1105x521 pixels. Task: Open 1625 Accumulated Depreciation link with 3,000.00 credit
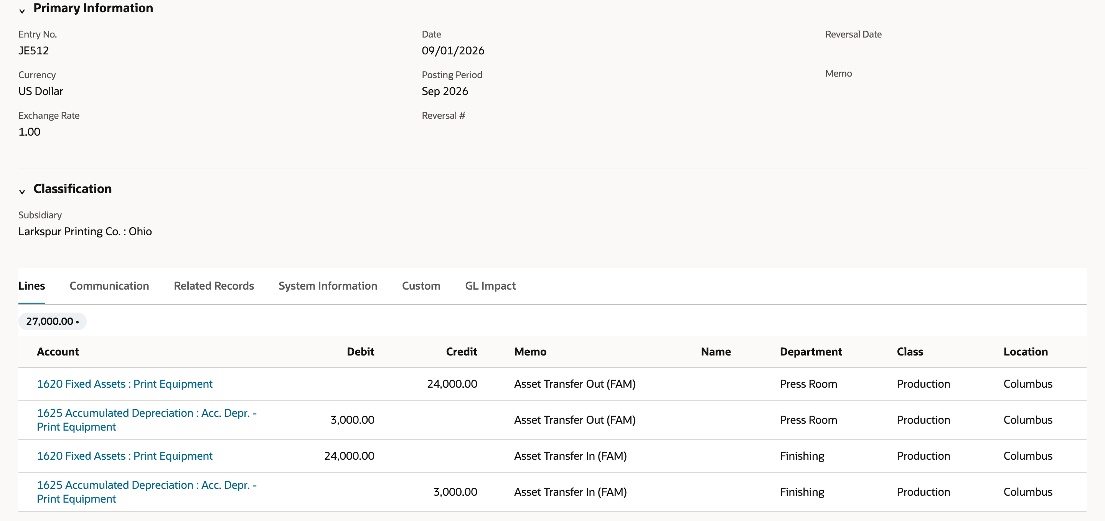coord(147,492)
